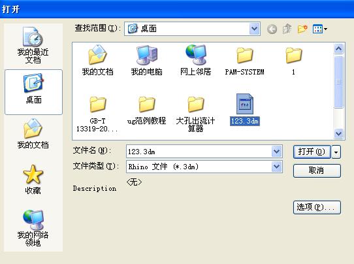Select My Documents folder in file list
This screenshot has height=264, width=354.
pyautogui.click(x=97, y=60)
